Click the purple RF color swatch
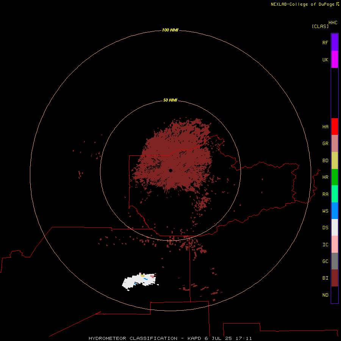This screenshot has height=341, width=341. 335,42
